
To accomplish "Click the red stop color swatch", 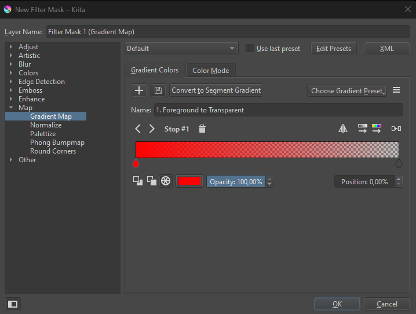I will [189, 181].
